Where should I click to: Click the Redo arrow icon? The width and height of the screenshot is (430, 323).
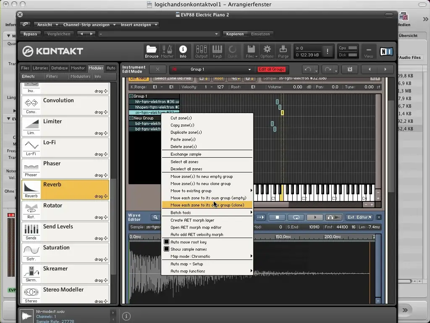click(x=328, y=69)
